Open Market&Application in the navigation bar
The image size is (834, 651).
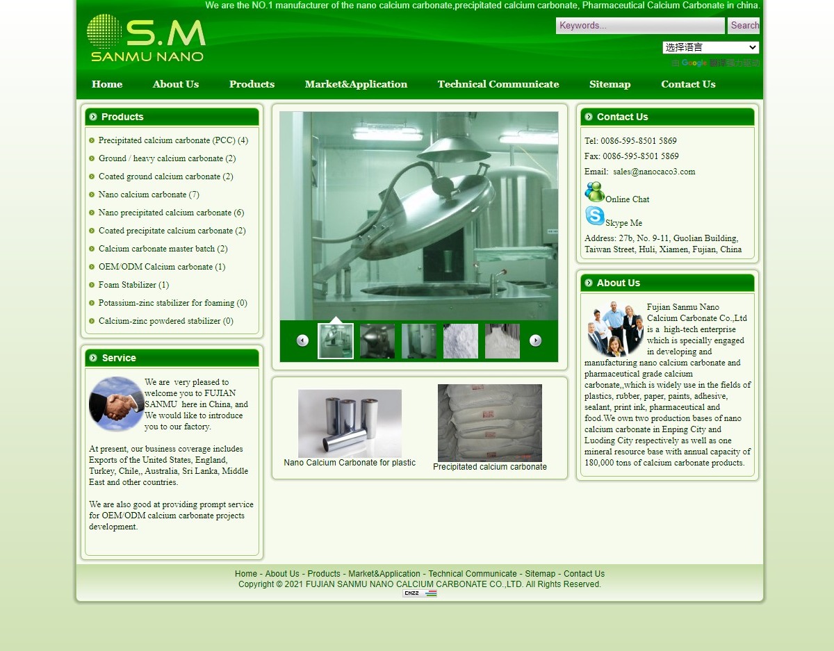click(356, 84)
